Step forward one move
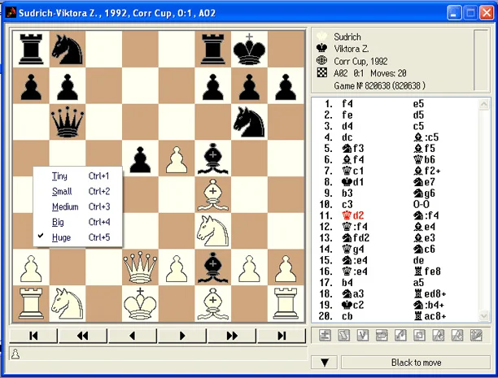Screen dimensions: 498x378 click(x=182, y=336)
